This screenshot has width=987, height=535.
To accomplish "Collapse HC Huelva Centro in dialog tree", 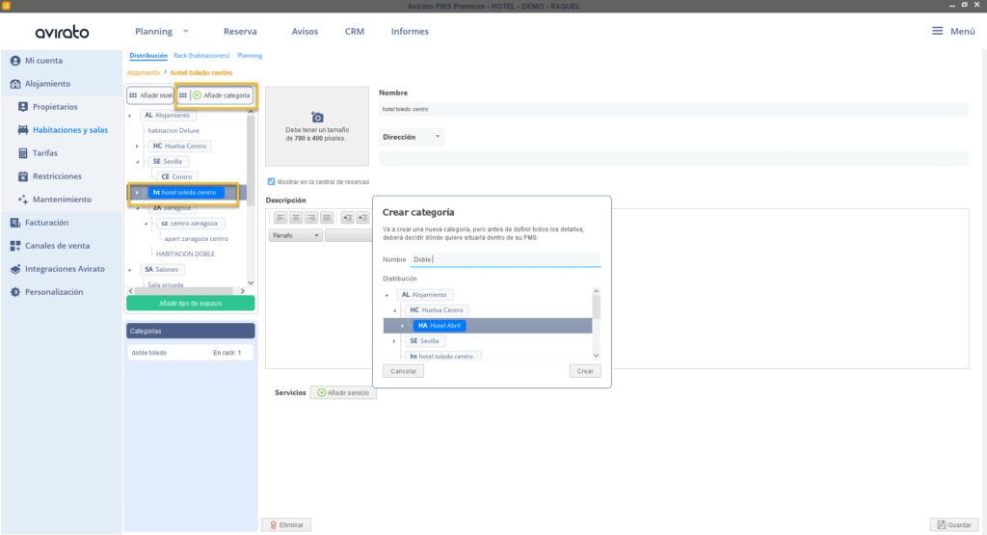I will (x=394, y=311).
